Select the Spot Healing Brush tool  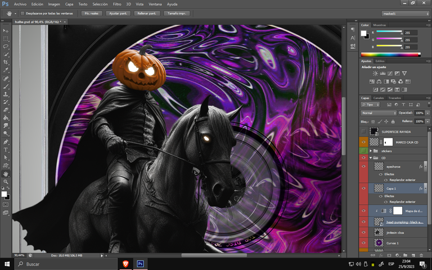click(6, 79)
